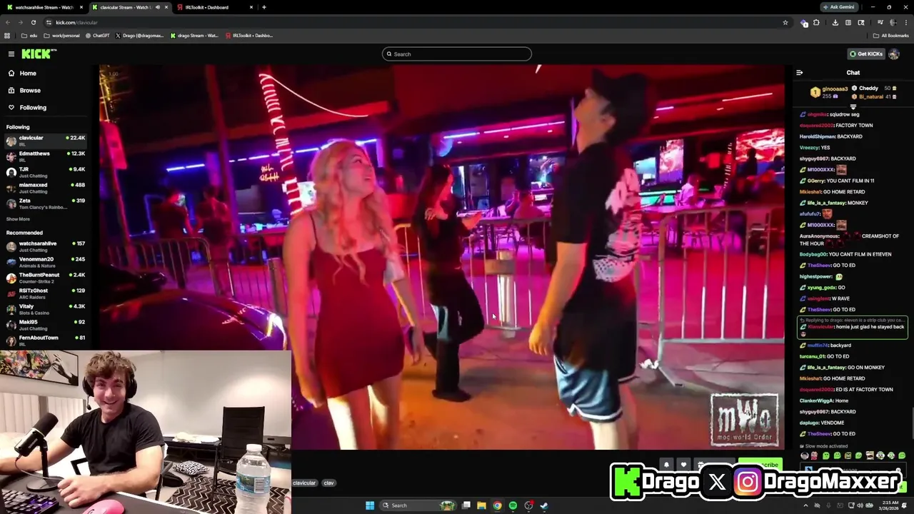Screen dimensions: 914x514
Task: Open Spotify from taskbar
Action: pos(513,505)
